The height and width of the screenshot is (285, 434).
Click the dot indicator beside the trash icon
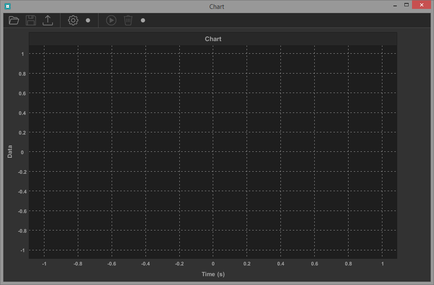point(143,20)
